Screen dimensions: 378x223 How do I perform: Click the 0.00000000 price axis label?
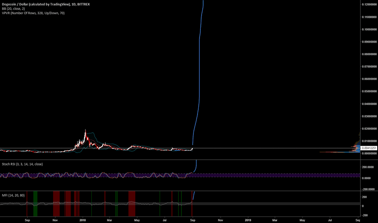(369, 154)
